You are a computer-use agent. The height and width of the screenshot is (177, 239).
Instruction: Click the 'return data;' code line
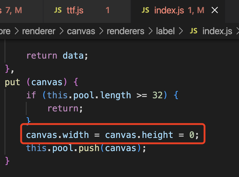pos(57,56)
